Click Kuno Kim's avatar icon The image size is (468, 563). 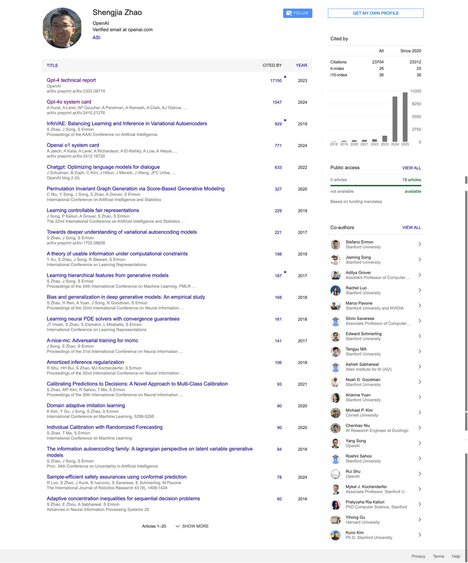(335, 535)
